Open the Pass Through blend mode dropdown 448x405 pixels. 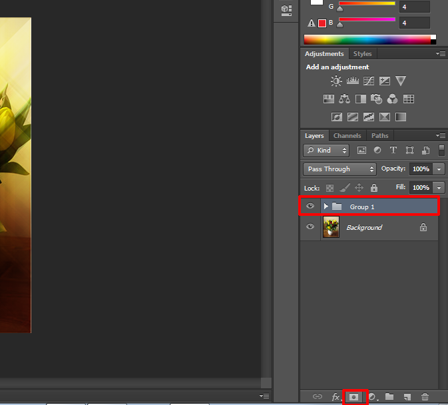tap(339, 169)
